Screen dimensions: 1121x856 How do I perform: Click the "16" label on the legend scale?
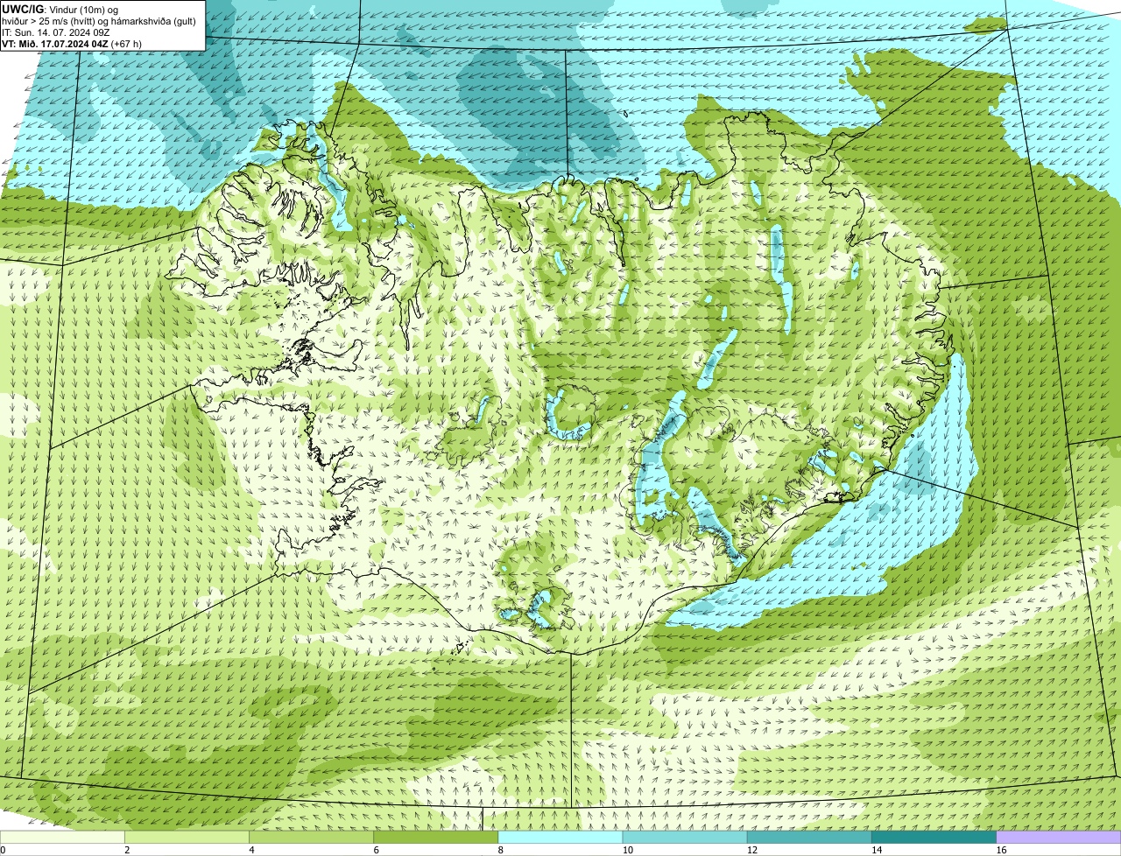pyautogui.click(x=1000, y=850)
